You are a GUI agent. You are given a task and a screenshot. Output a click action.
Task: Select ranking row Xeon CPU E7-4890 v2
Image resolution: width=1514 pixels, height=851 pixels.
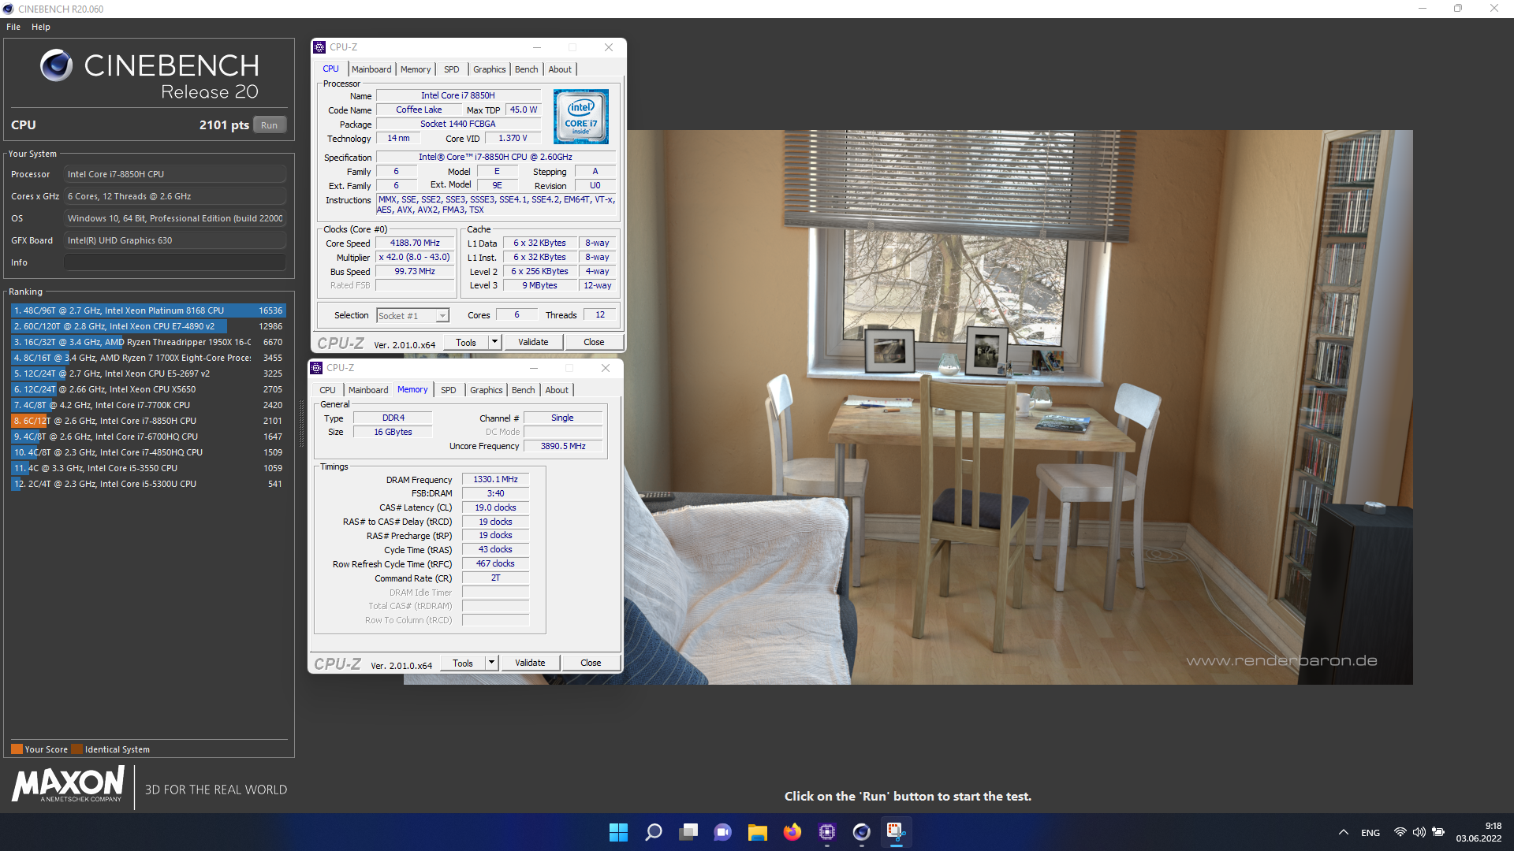pyautogui.click(x=148, y=326)
